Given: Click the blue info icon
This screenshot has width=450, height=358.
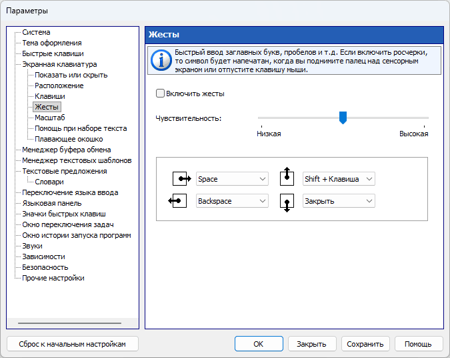Looking at the screenshot, I should pyautogui.click(x=161, y=60).
